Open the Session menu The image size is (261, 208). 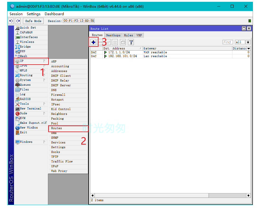coord(16,14)
